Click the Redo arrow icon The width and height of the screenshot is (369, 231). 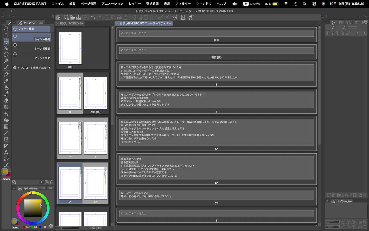99,18
